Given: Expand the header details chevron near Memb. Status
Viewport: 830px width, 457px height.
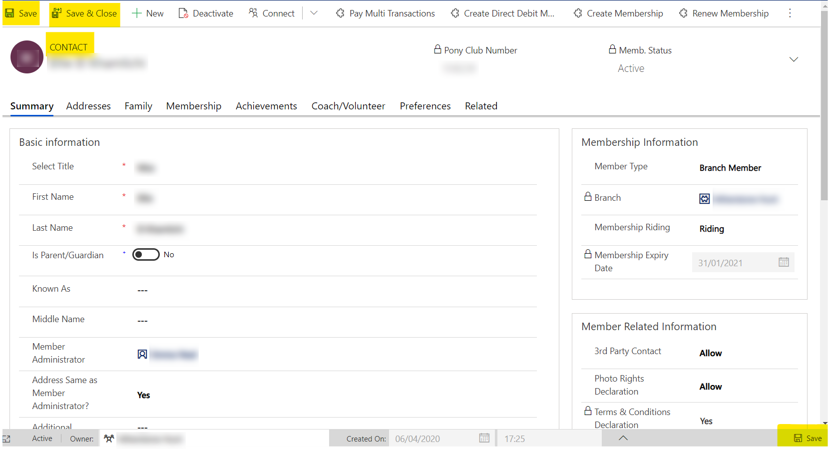Looking at the screenshot, I should pos(794,59).
